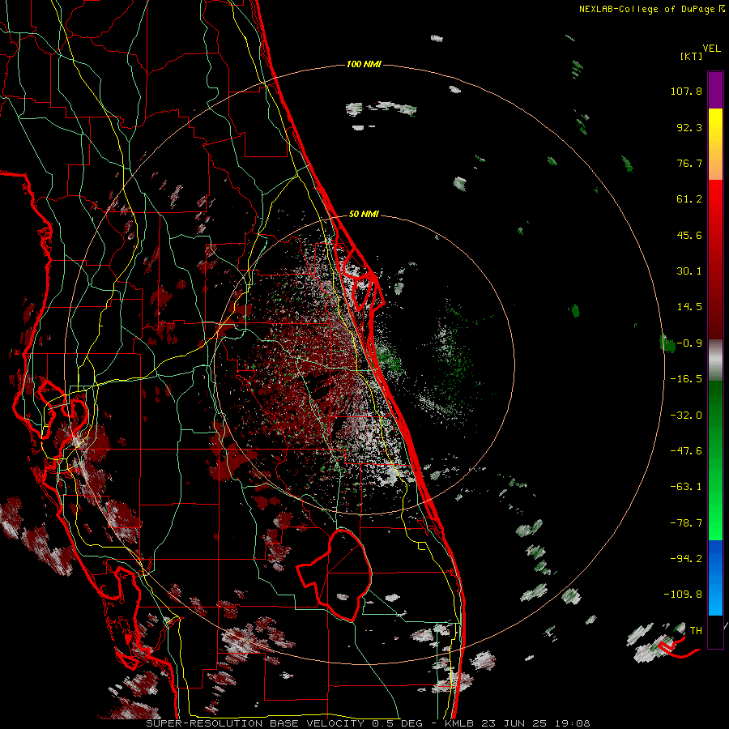Pick the black TH segment of color bar
729x729 pixels.
715,631
